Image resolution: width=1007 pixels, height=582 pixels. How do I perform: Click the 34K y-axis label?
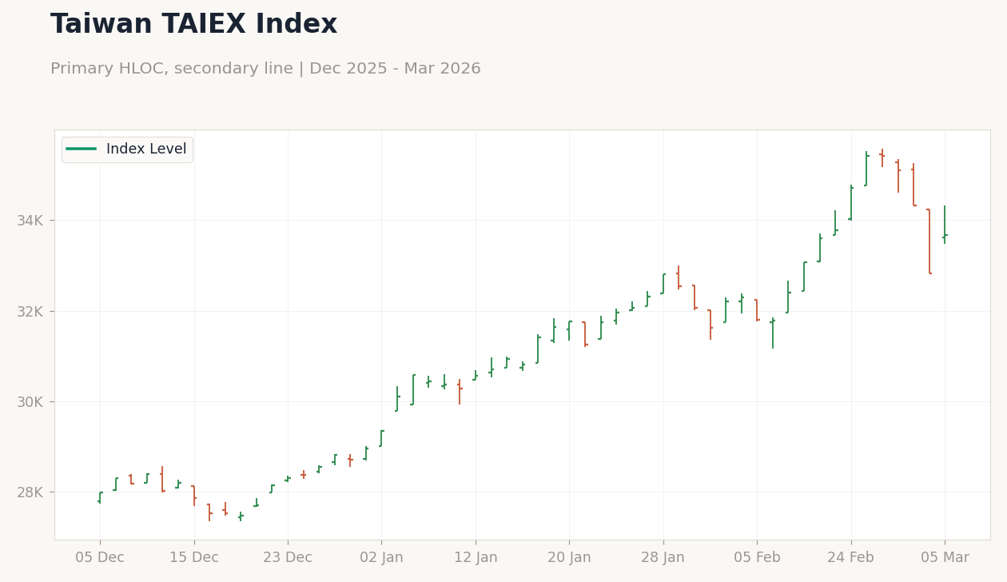30,221
